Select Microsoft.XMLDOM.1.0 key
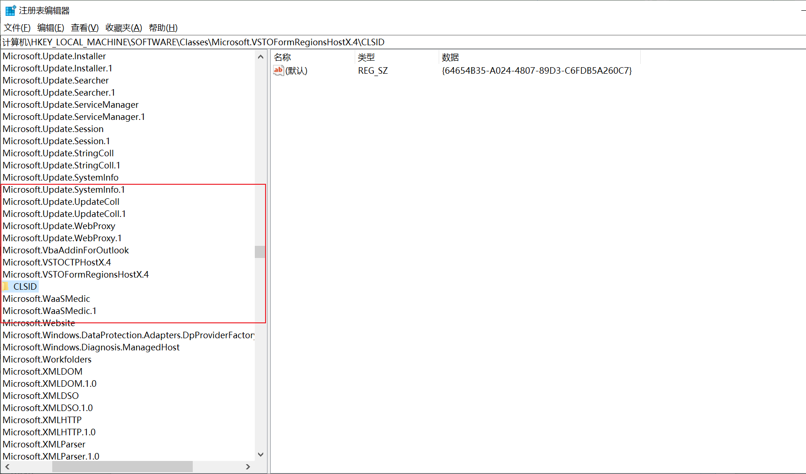The width and height of the screenshot is (806, 474). [49, 383]
